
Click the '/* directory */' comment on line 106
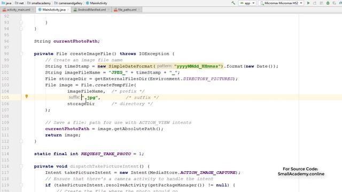coord(132,103)
